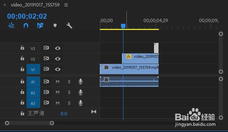
Task: Toggle Linked Selection icon
Action: [x=40, y=26]
